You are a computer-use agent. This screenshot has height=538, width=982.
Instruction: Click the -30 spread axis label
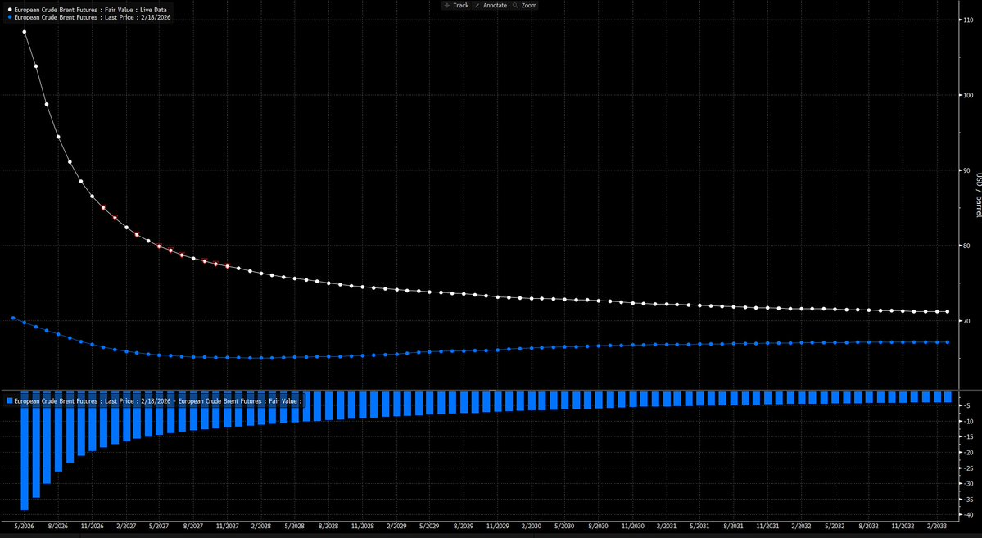click(x=967, y=484)
